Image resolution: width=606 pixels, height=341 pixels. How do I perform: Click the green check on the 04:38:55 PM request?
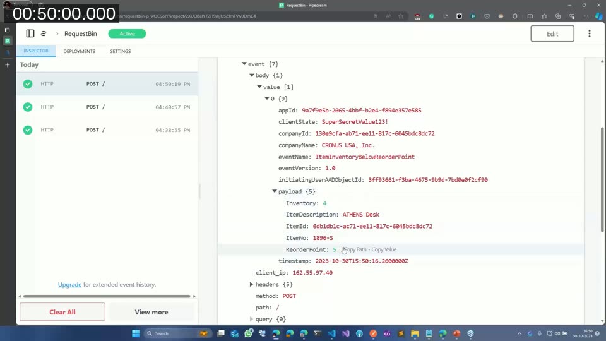click(x=27, y=130)
